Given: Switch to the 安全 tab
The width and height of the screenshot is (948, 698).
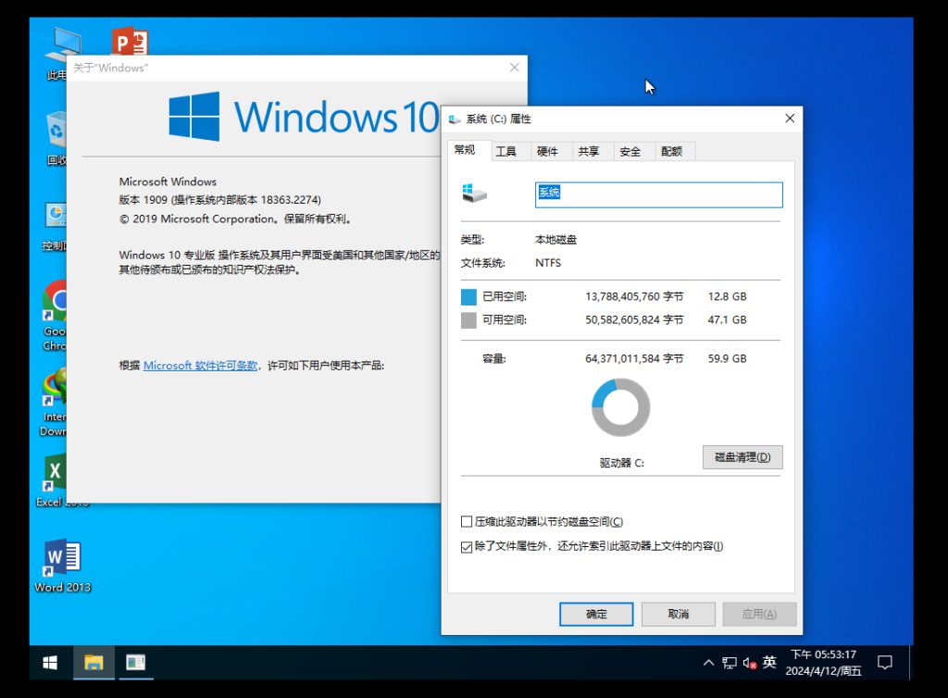Looking at the screenshot, I should (x=630, y=152).
